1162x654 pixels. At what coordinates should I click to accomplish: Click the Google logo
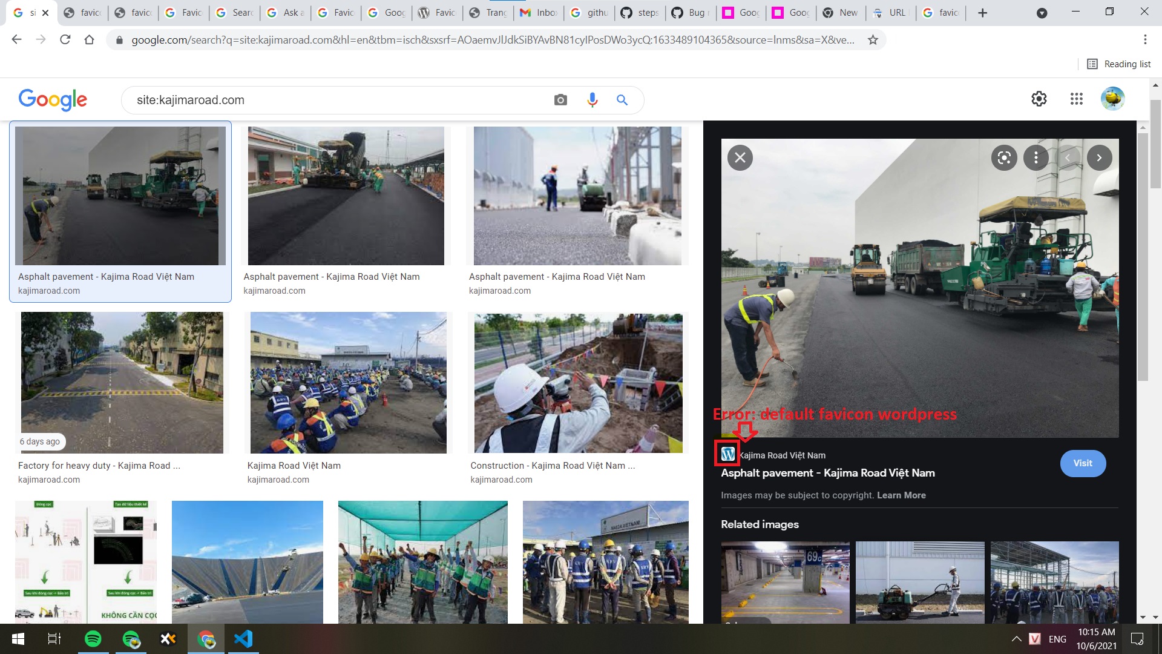coord(53,100)
